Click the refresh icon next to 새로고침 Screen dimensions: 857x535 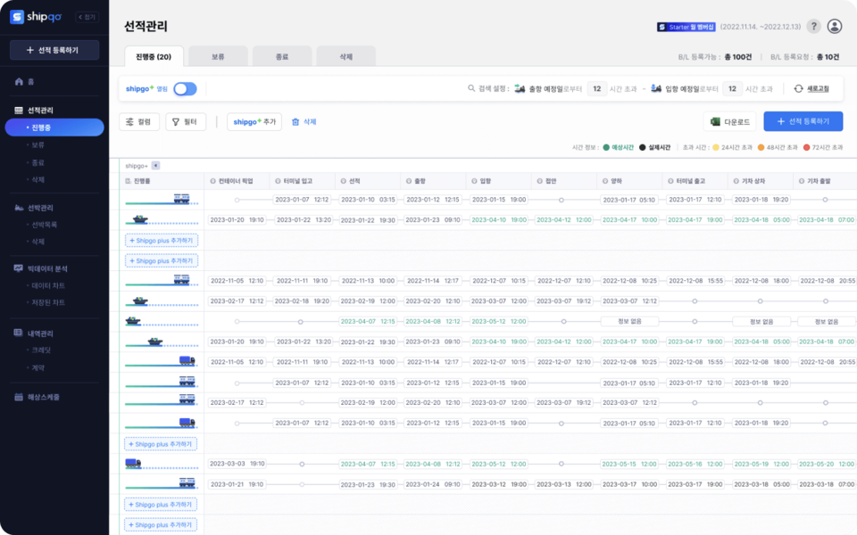[798, 89]
